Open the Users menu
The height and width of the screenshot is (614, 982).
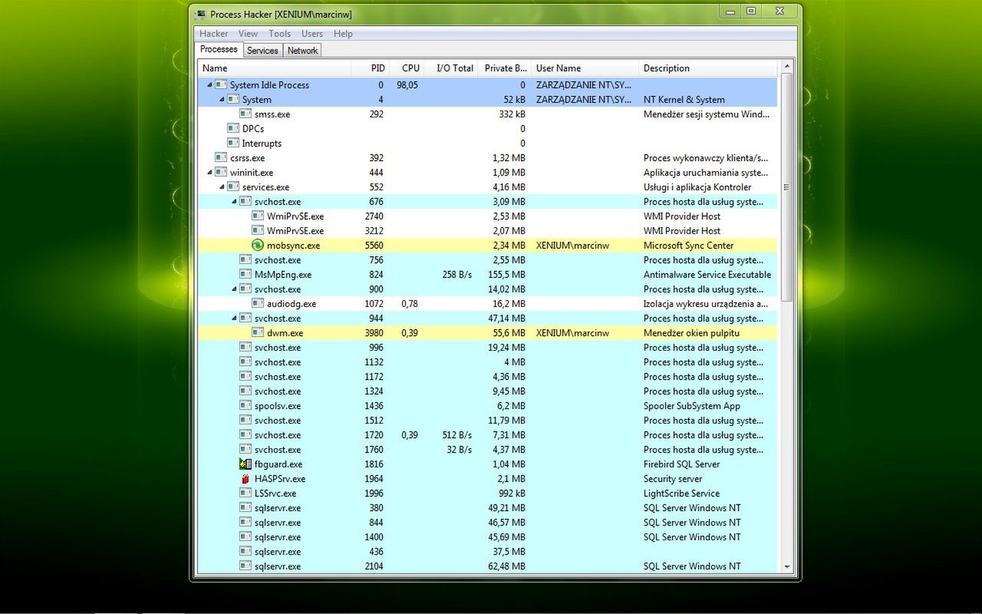click(312, 34)
